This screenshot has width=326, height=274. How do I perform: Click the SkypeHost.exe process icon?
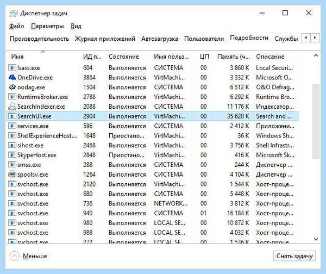(x=12, y=155)
